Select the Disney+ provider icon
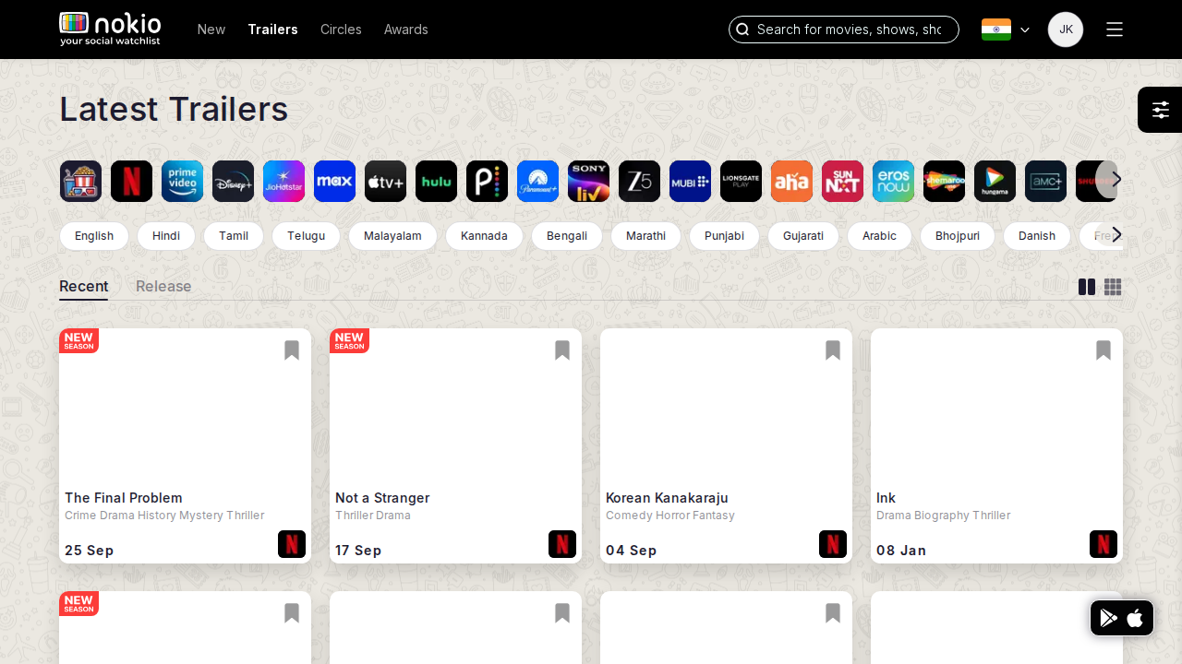Image resolution: width=1182 pixels, height=664 pixels. pyautogui.click(x=233, y=181)
